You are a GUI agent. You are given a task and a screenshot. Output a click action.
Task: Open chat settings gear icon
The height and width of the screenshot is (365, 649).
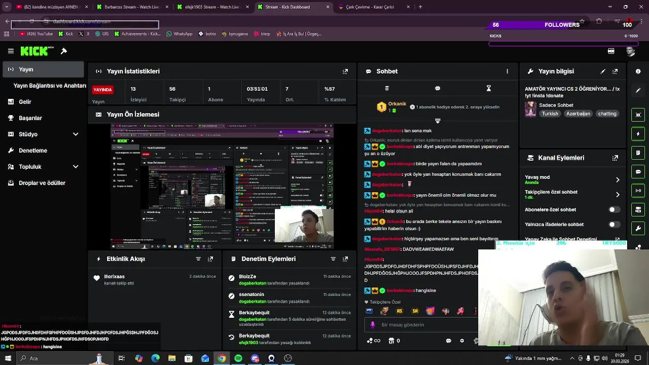462,341
